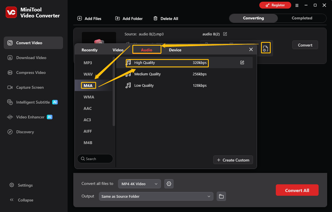Switch to the Completed tab
This screenshot has height=212, width=332.
pyautogui.click(x=302, y=18)
